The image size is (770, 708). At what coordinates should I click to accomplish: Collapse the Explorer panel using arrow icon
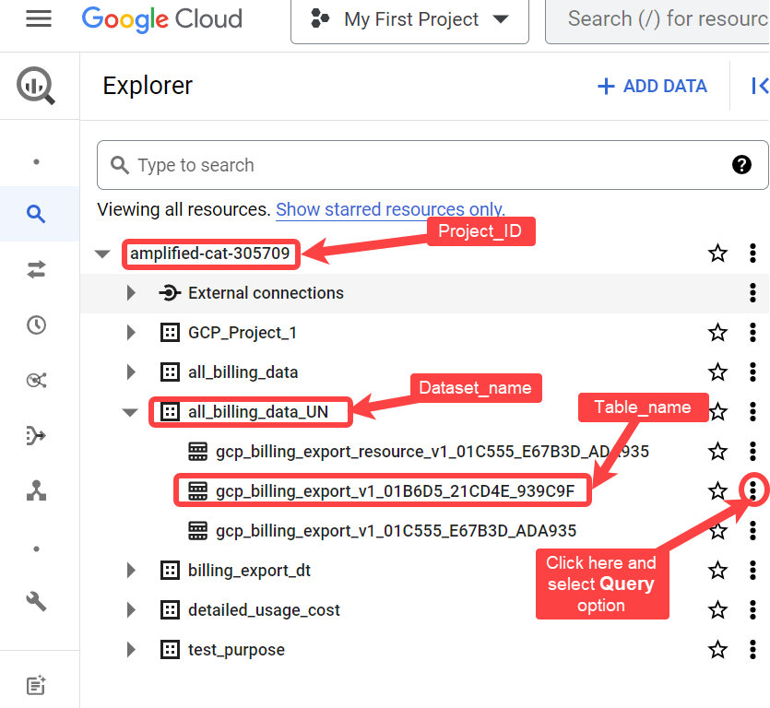pyautogui.click(x=759, y=86)
